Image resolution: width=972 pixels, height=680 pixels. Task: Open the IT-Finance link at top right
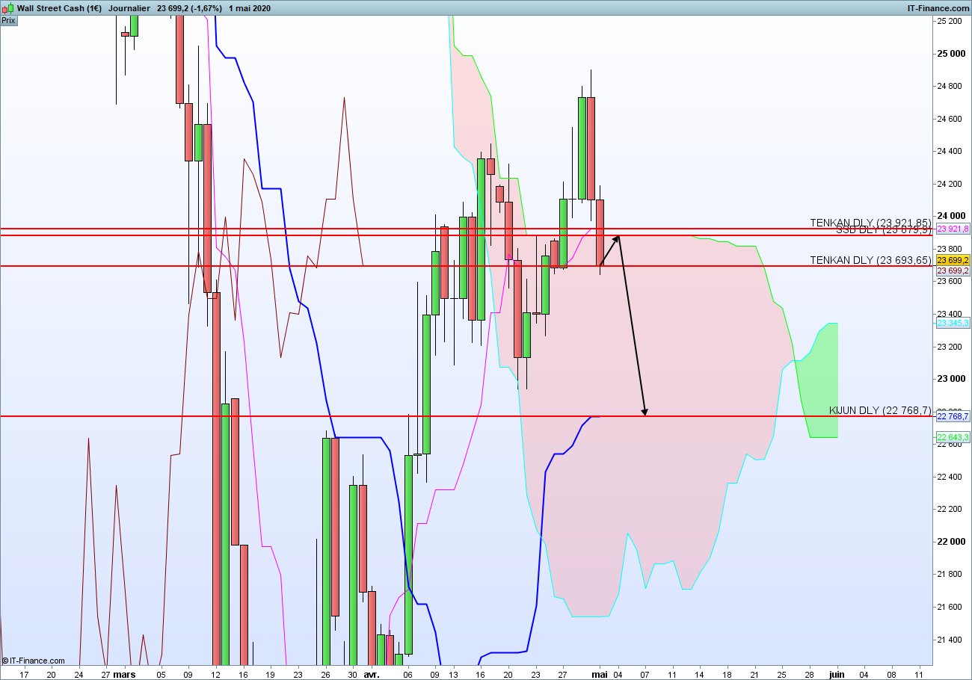[x=938, y=8]
